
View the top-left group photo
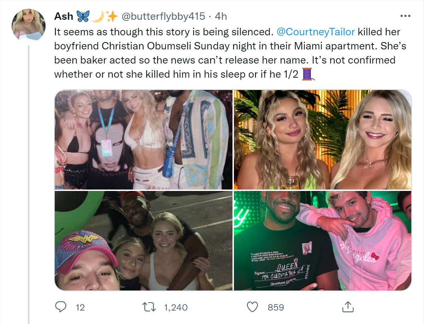(143, 140)
